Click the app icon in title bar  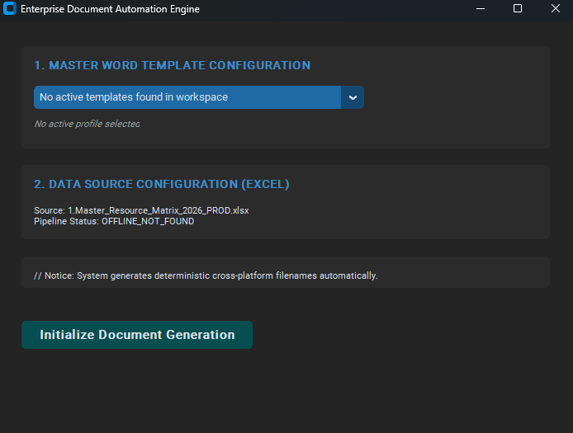point(10,8)
